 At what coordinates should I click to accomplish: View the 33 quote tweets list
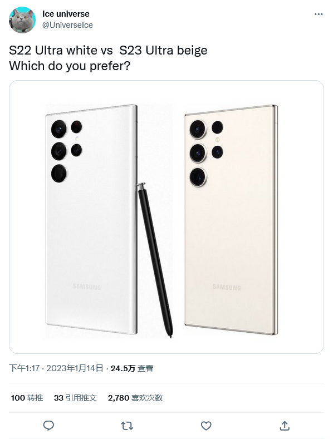pos(75,398)
